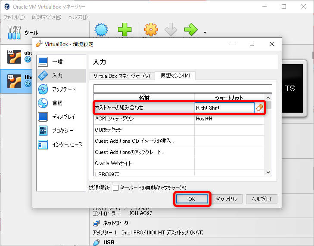Click the shortcut search filter field
The height and width of the screenshot is (246, 314).
[x=183, y=89]
